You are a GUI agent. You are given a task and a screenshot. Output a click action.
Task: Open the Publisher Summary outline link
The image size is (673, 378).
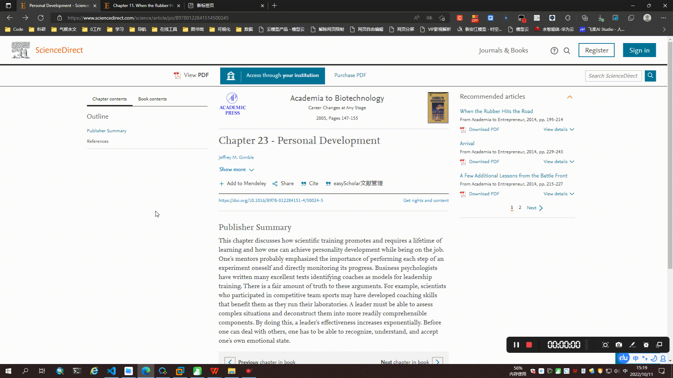coord(107,131)
